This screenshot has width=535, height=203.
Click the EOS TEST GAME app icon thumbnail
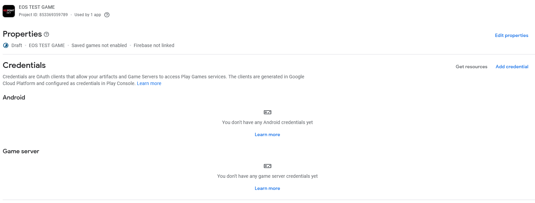[8, 11]
